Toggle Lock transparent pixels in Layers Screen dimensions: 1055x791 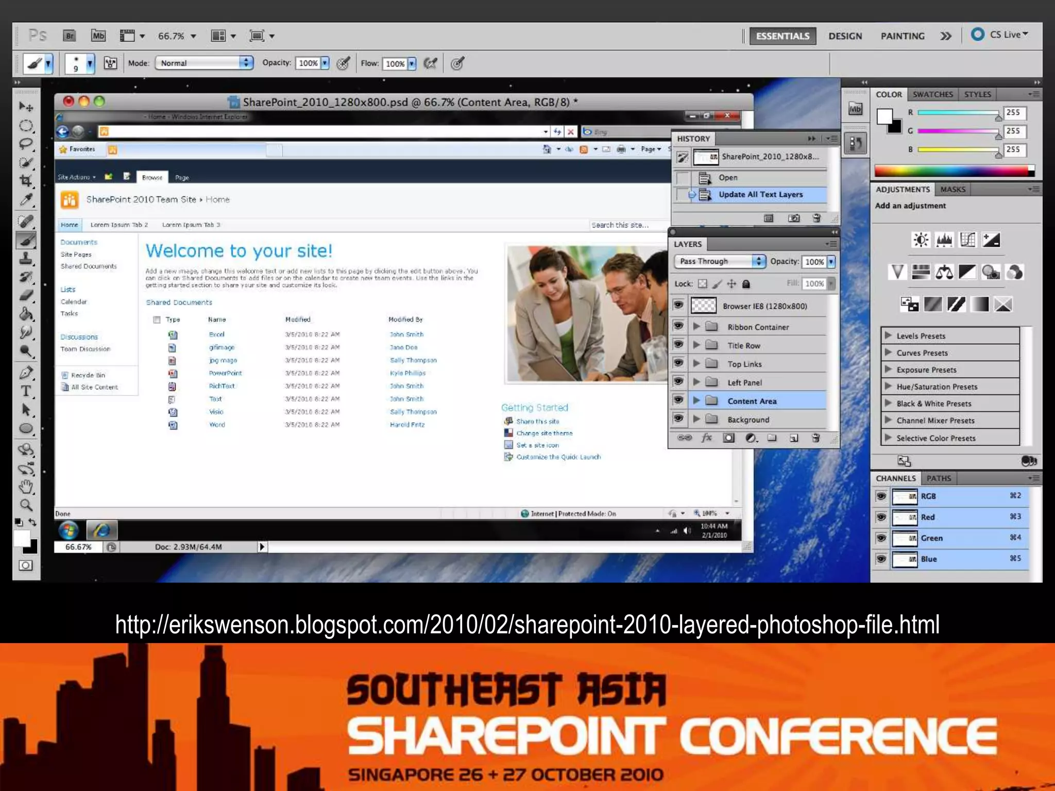[703, 284]
